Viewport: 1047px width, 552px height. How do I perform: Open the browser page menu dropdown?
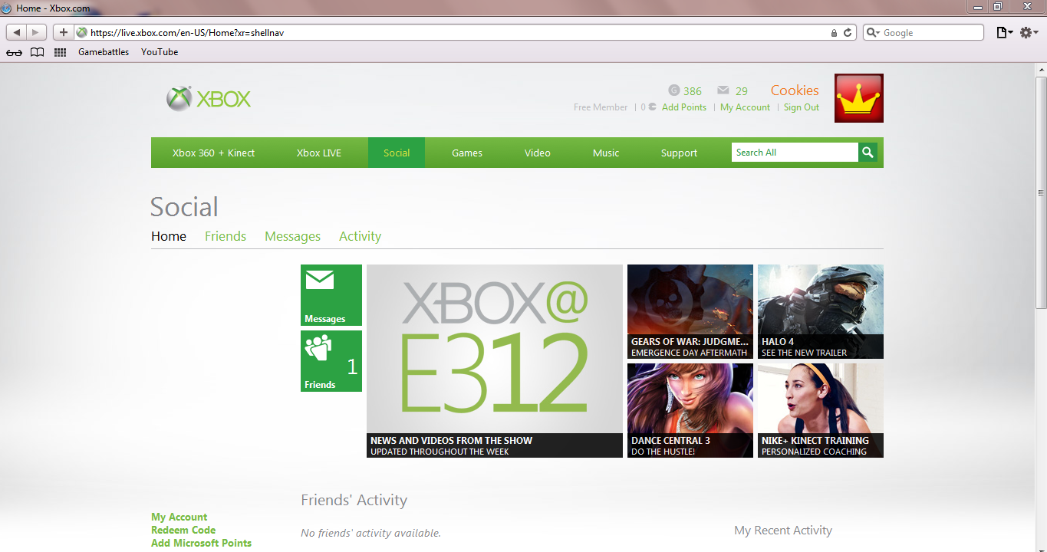(1004, 32)
